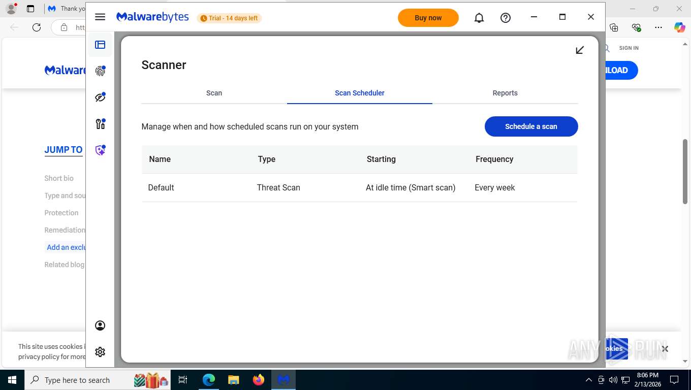Open the Tools icon in sidebar

[x=100, y=124]
